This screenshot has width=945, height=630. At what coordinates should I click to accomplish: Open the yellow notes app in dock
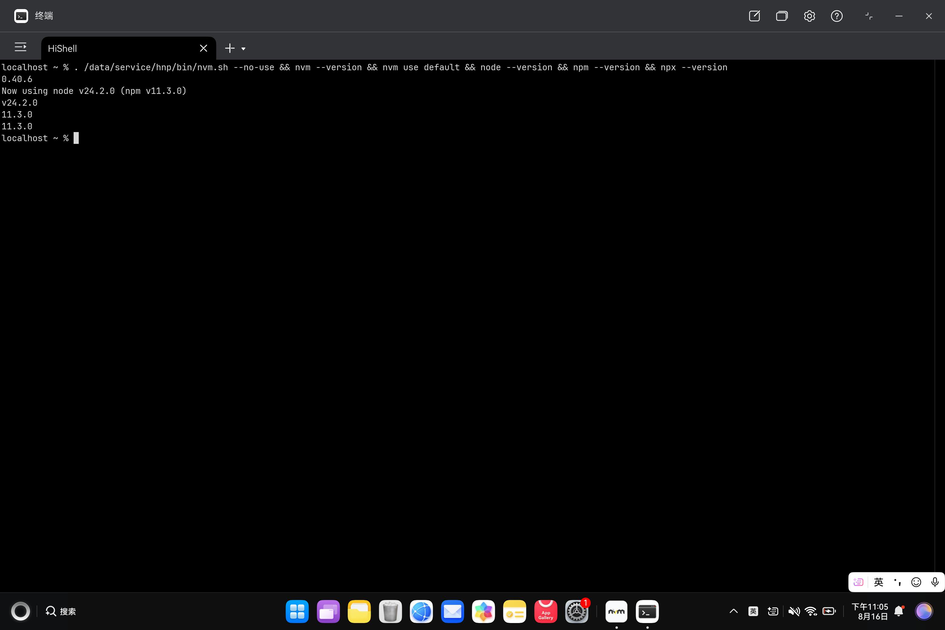[514, 612]
